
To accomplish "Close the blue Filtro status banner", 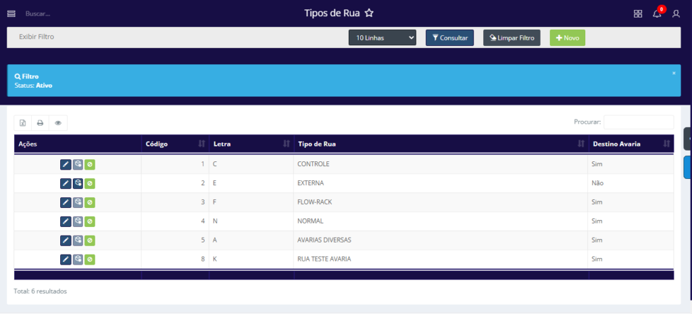I will 674,72.
